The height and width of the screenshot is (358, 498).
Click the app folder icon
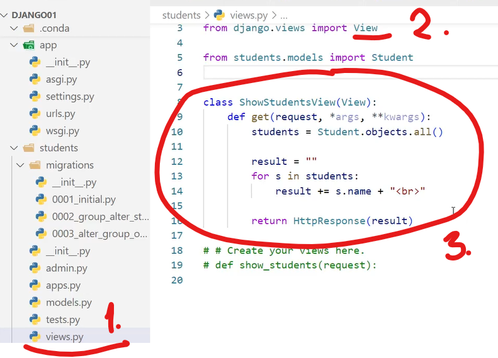28,45
